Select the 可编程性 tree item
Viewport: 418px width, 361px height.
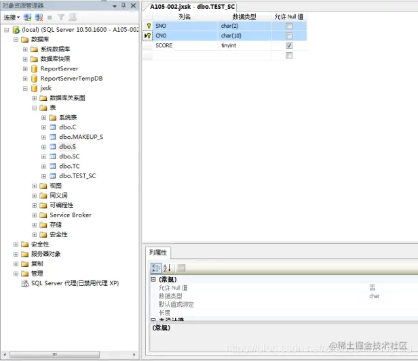tap(62, 205)
